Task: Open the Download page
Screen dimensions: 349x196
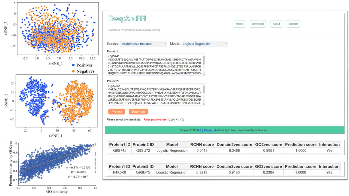Action: [x=258, y=24]
